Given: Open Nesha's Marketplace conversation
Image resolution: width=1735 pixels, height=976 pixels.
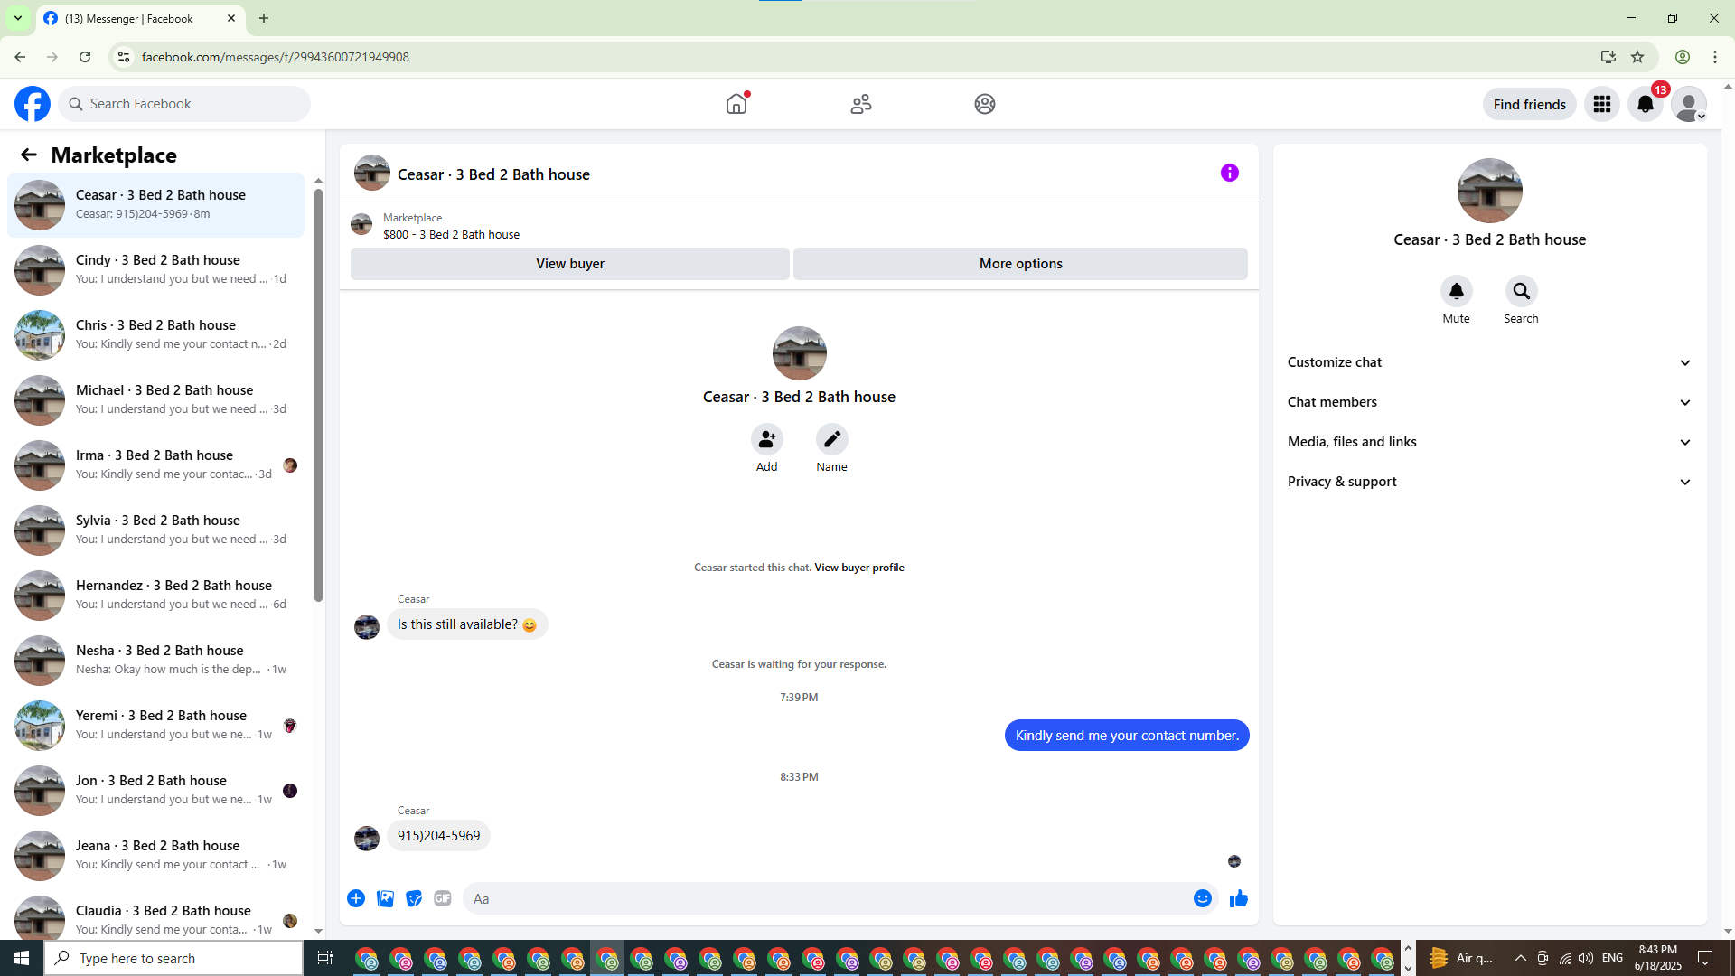Looking at the screenshot, I should [155, 660].
